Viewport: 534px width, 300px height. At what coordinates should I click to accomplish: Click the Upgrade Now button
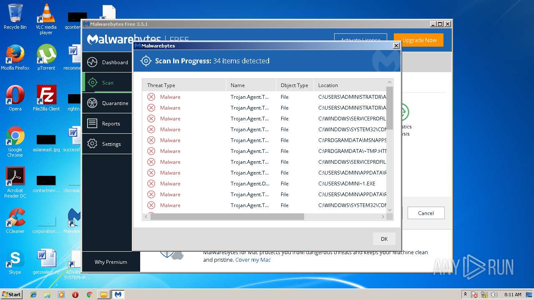tap(419, 40)
